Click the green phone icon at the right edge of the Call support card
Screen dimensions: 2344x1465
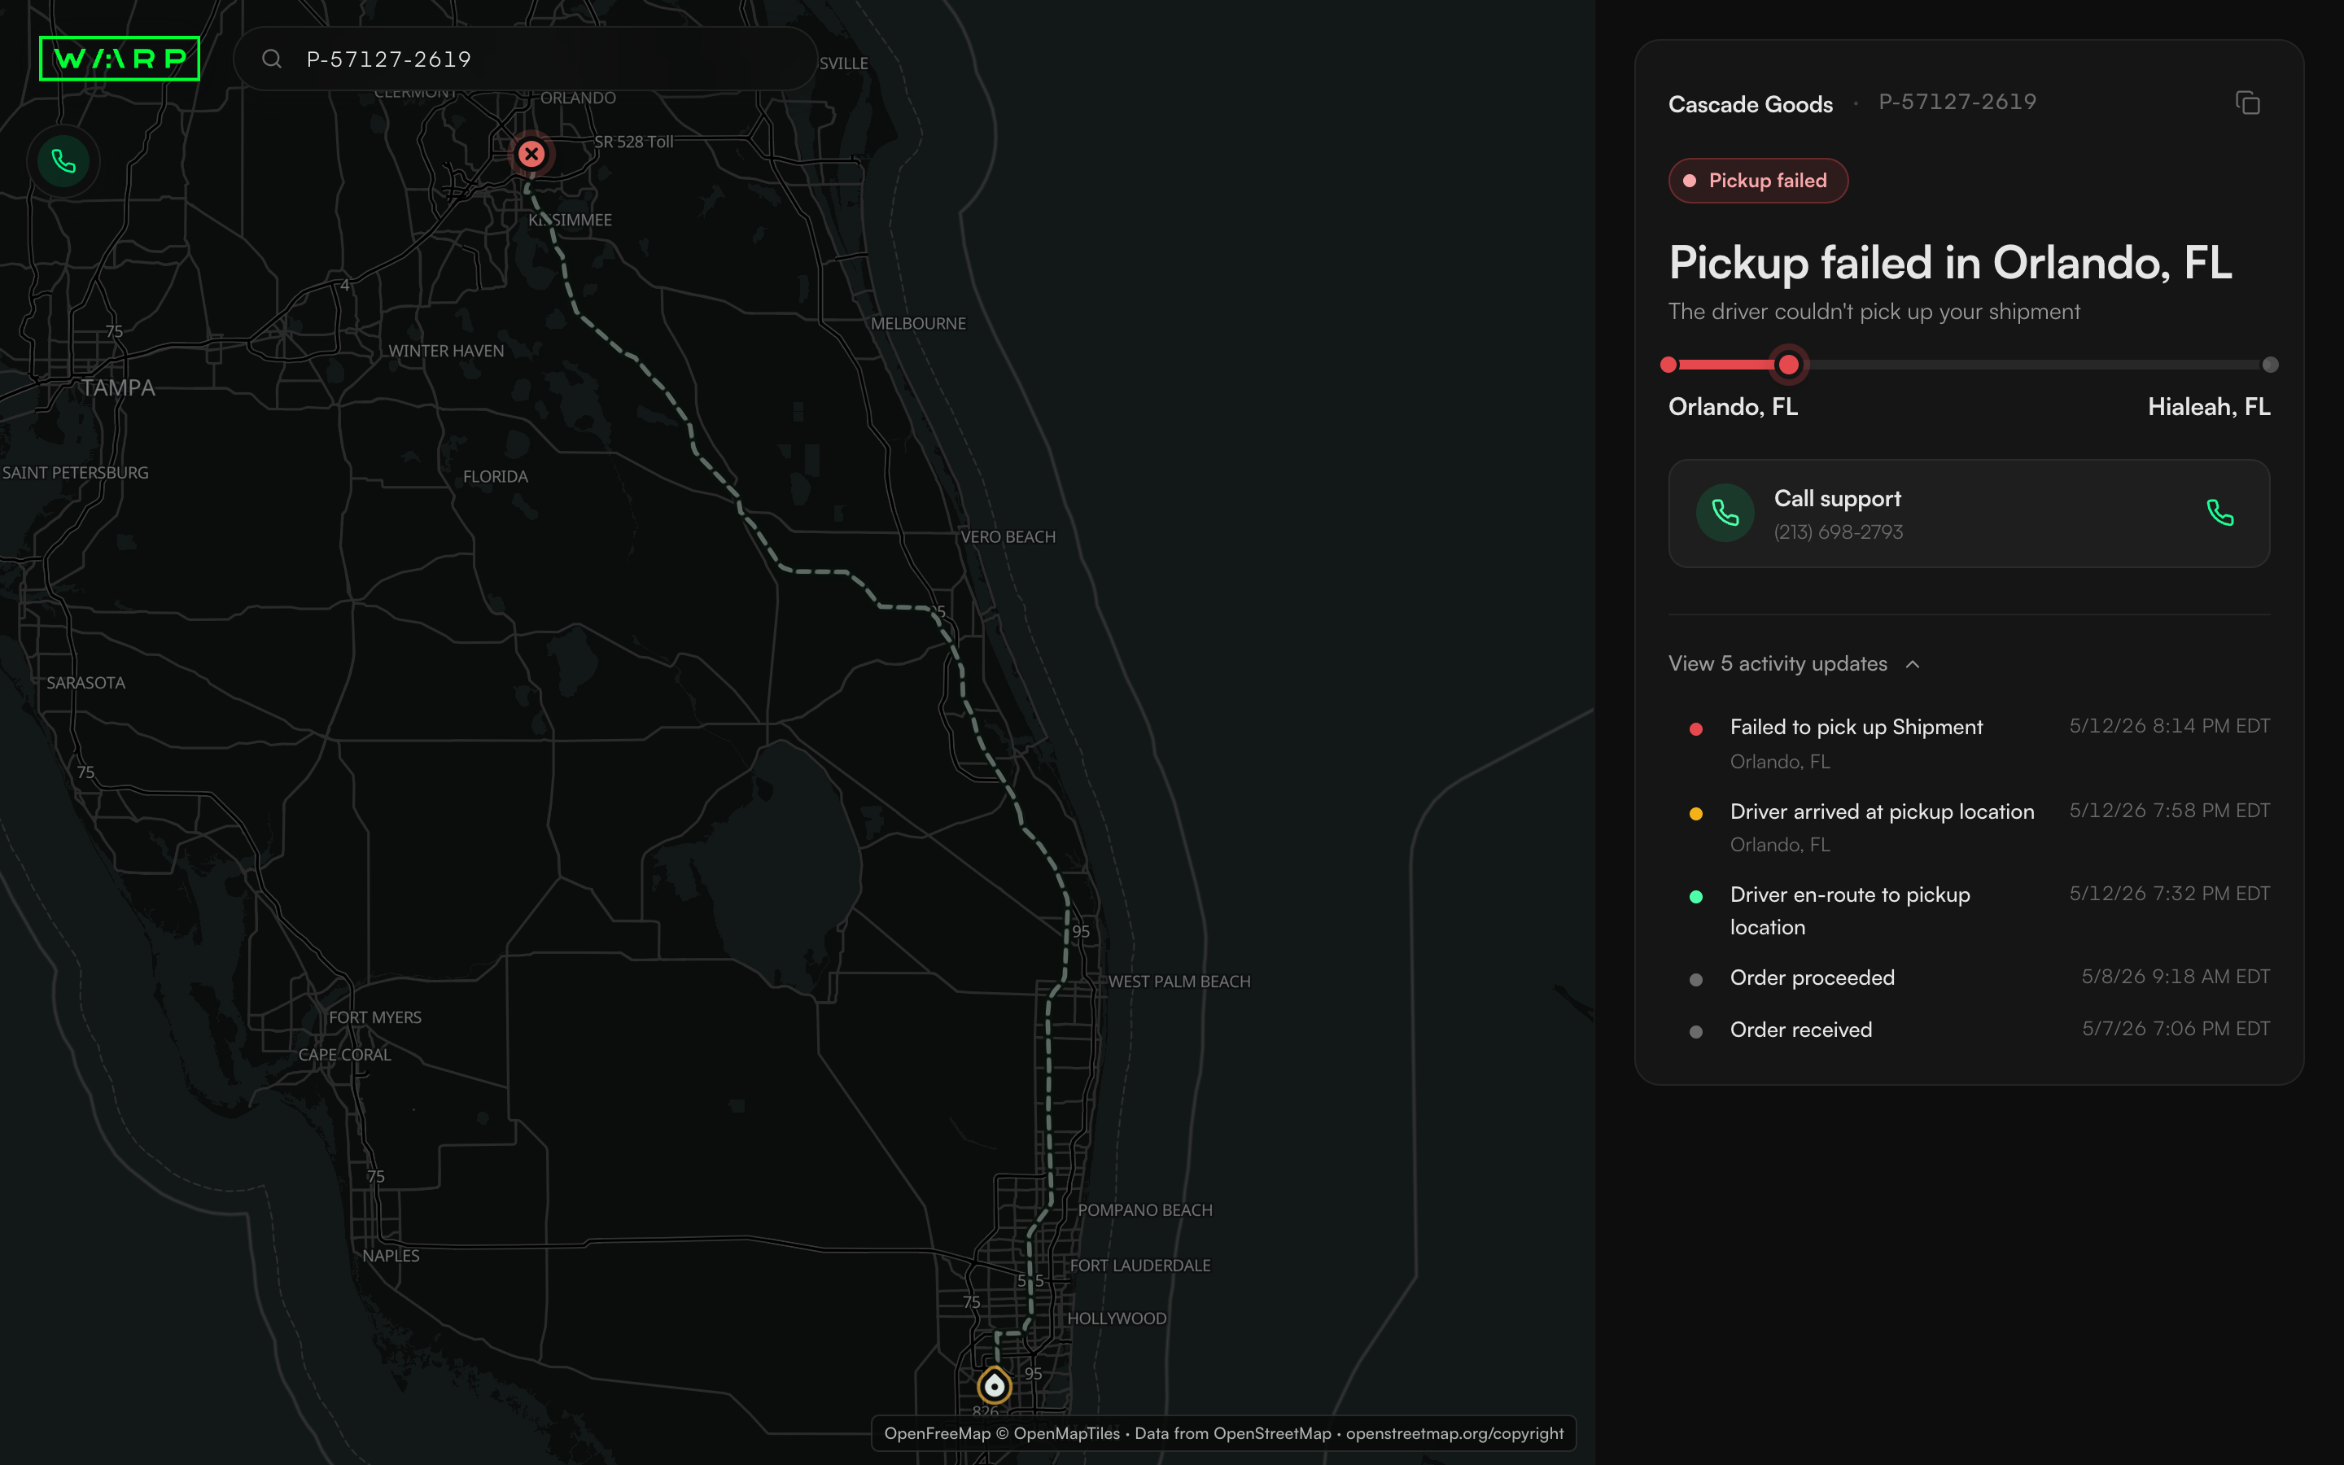2220,513
